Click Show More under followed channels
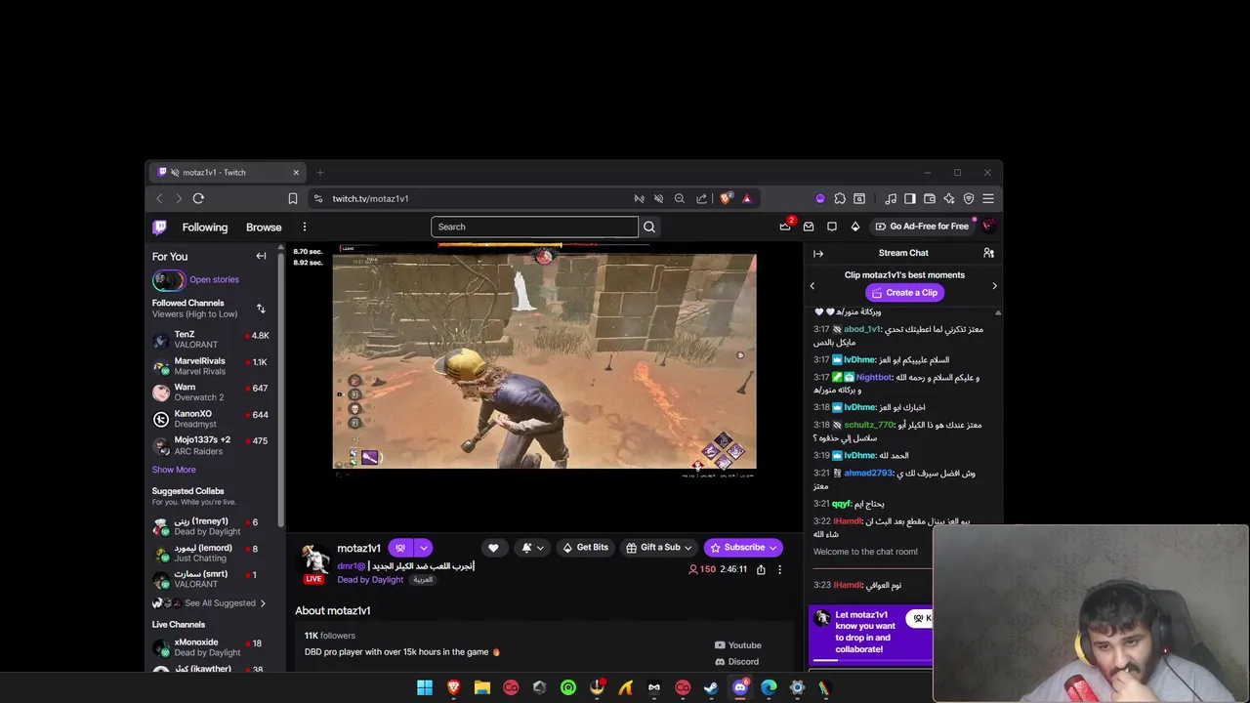Image resolution: width=1250 pixels, height=703 pixels. coord(174,470)
